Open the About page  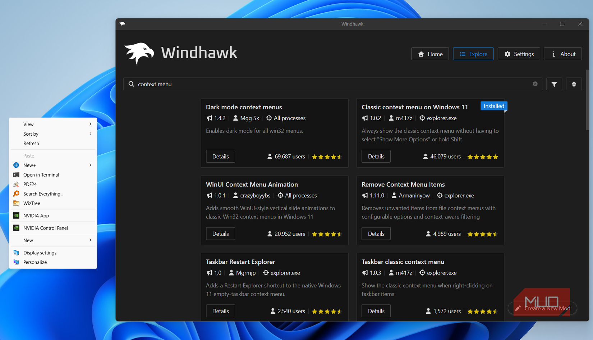pos(562,54)
